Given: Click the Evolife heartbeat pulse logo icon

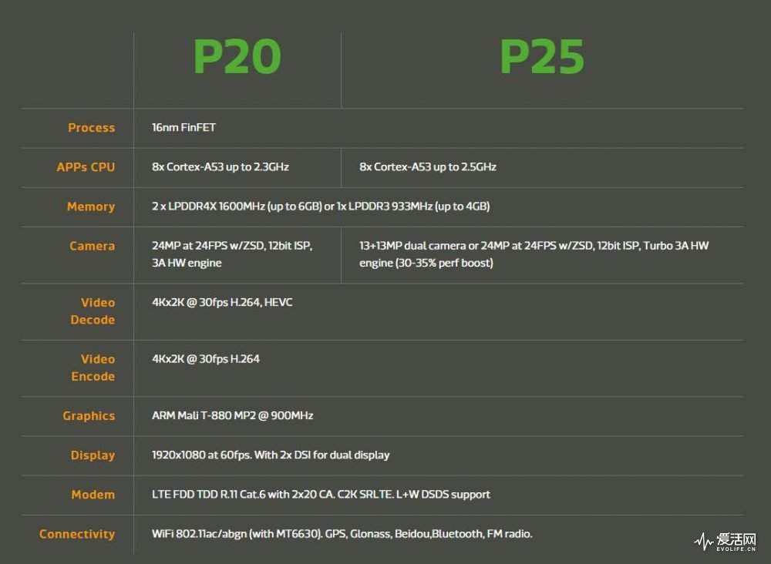Looking at the screenshot, I should (x=704, y=542).
